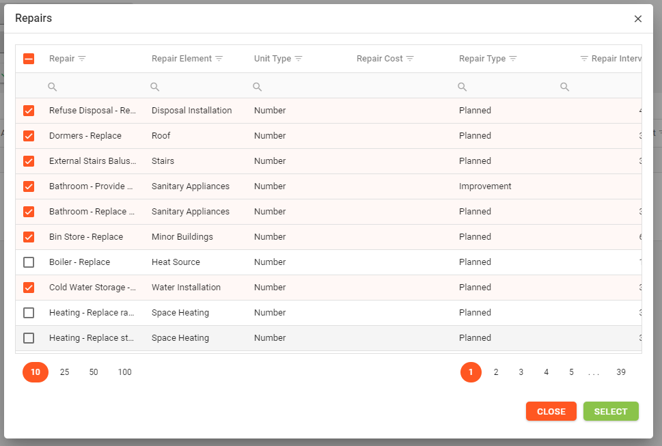Jump to last page 39
This screenshot has height=446, width=662.
pyautogui.click(x=621, y=372)
